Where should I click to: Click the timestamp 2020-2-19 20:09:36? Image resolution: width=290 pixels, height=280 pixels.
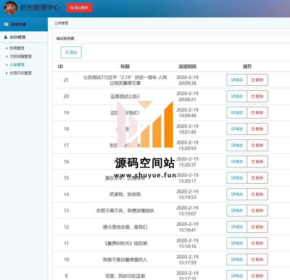point(187,80)
